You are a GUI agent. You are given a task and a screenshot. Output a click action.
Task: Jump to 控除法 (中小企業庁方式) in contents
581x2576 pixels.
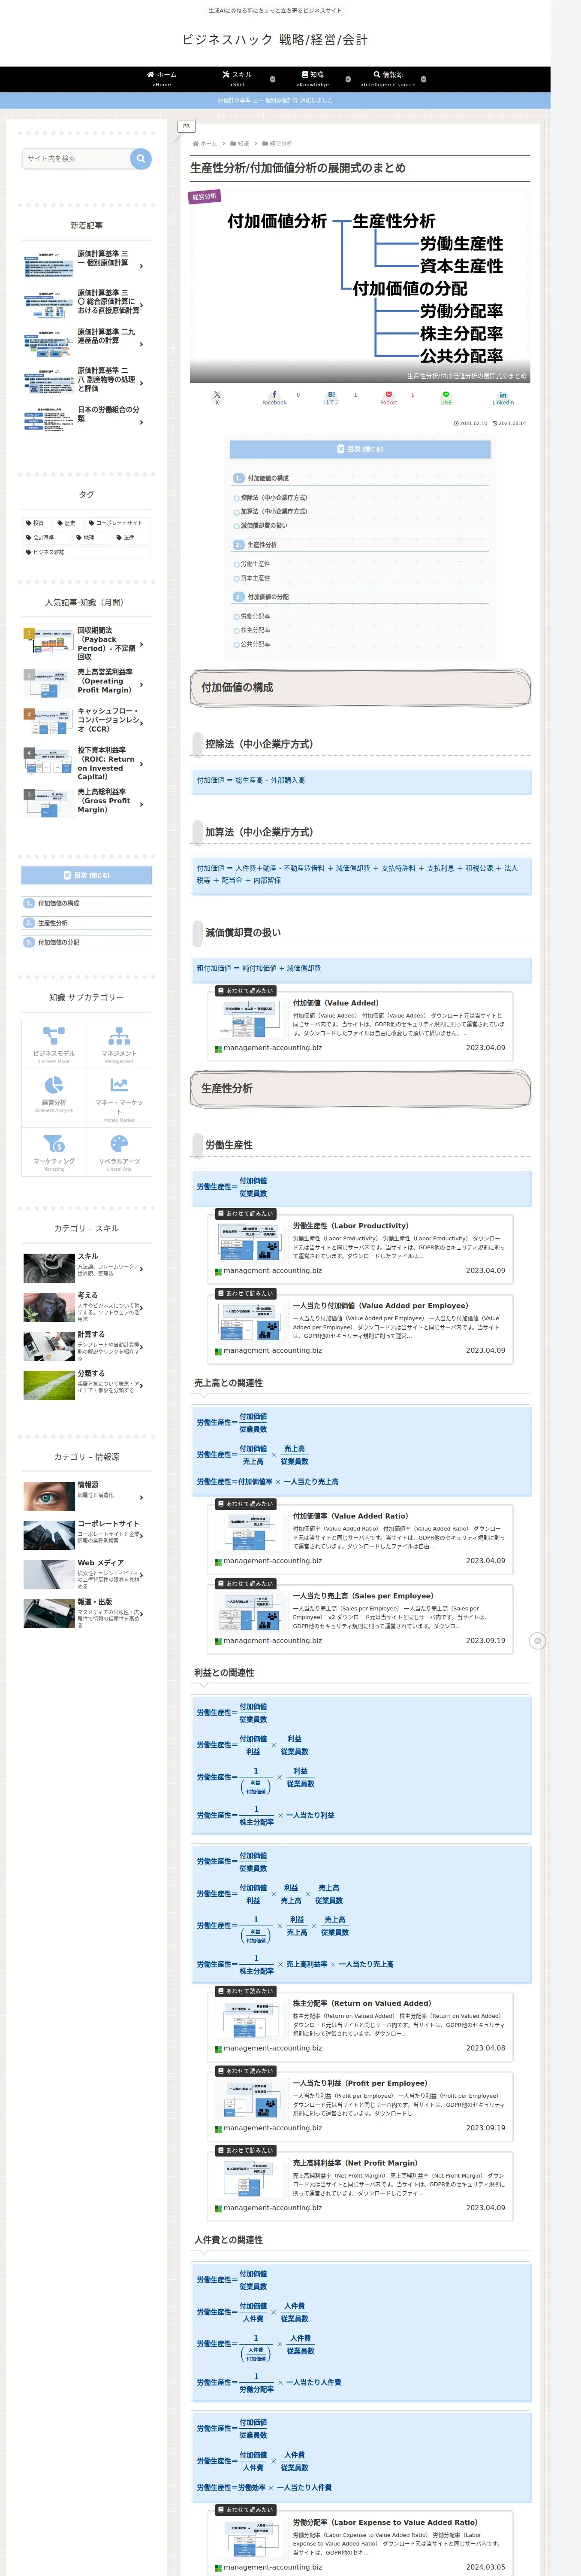[x=274, y=498]
